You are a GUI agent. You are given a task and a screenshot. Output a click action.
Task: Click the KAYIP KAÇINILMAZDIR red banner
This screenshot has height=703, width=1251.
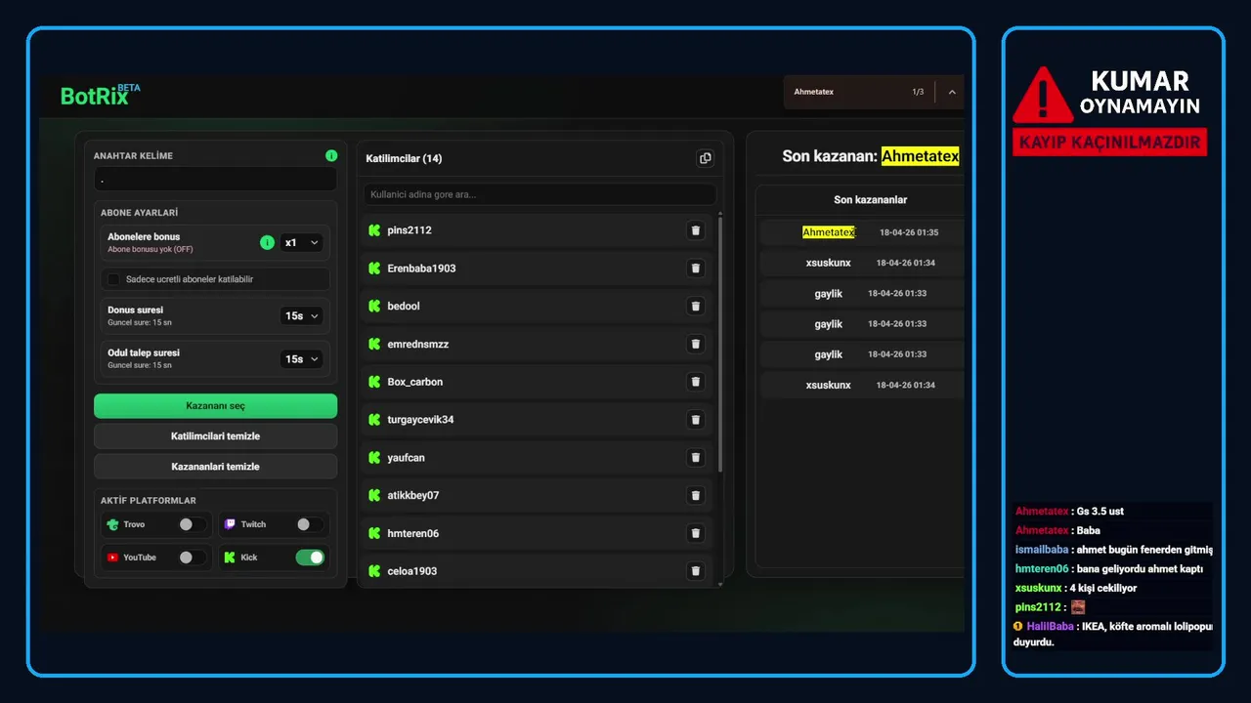pyautogui.click(x=1109, y=142)
